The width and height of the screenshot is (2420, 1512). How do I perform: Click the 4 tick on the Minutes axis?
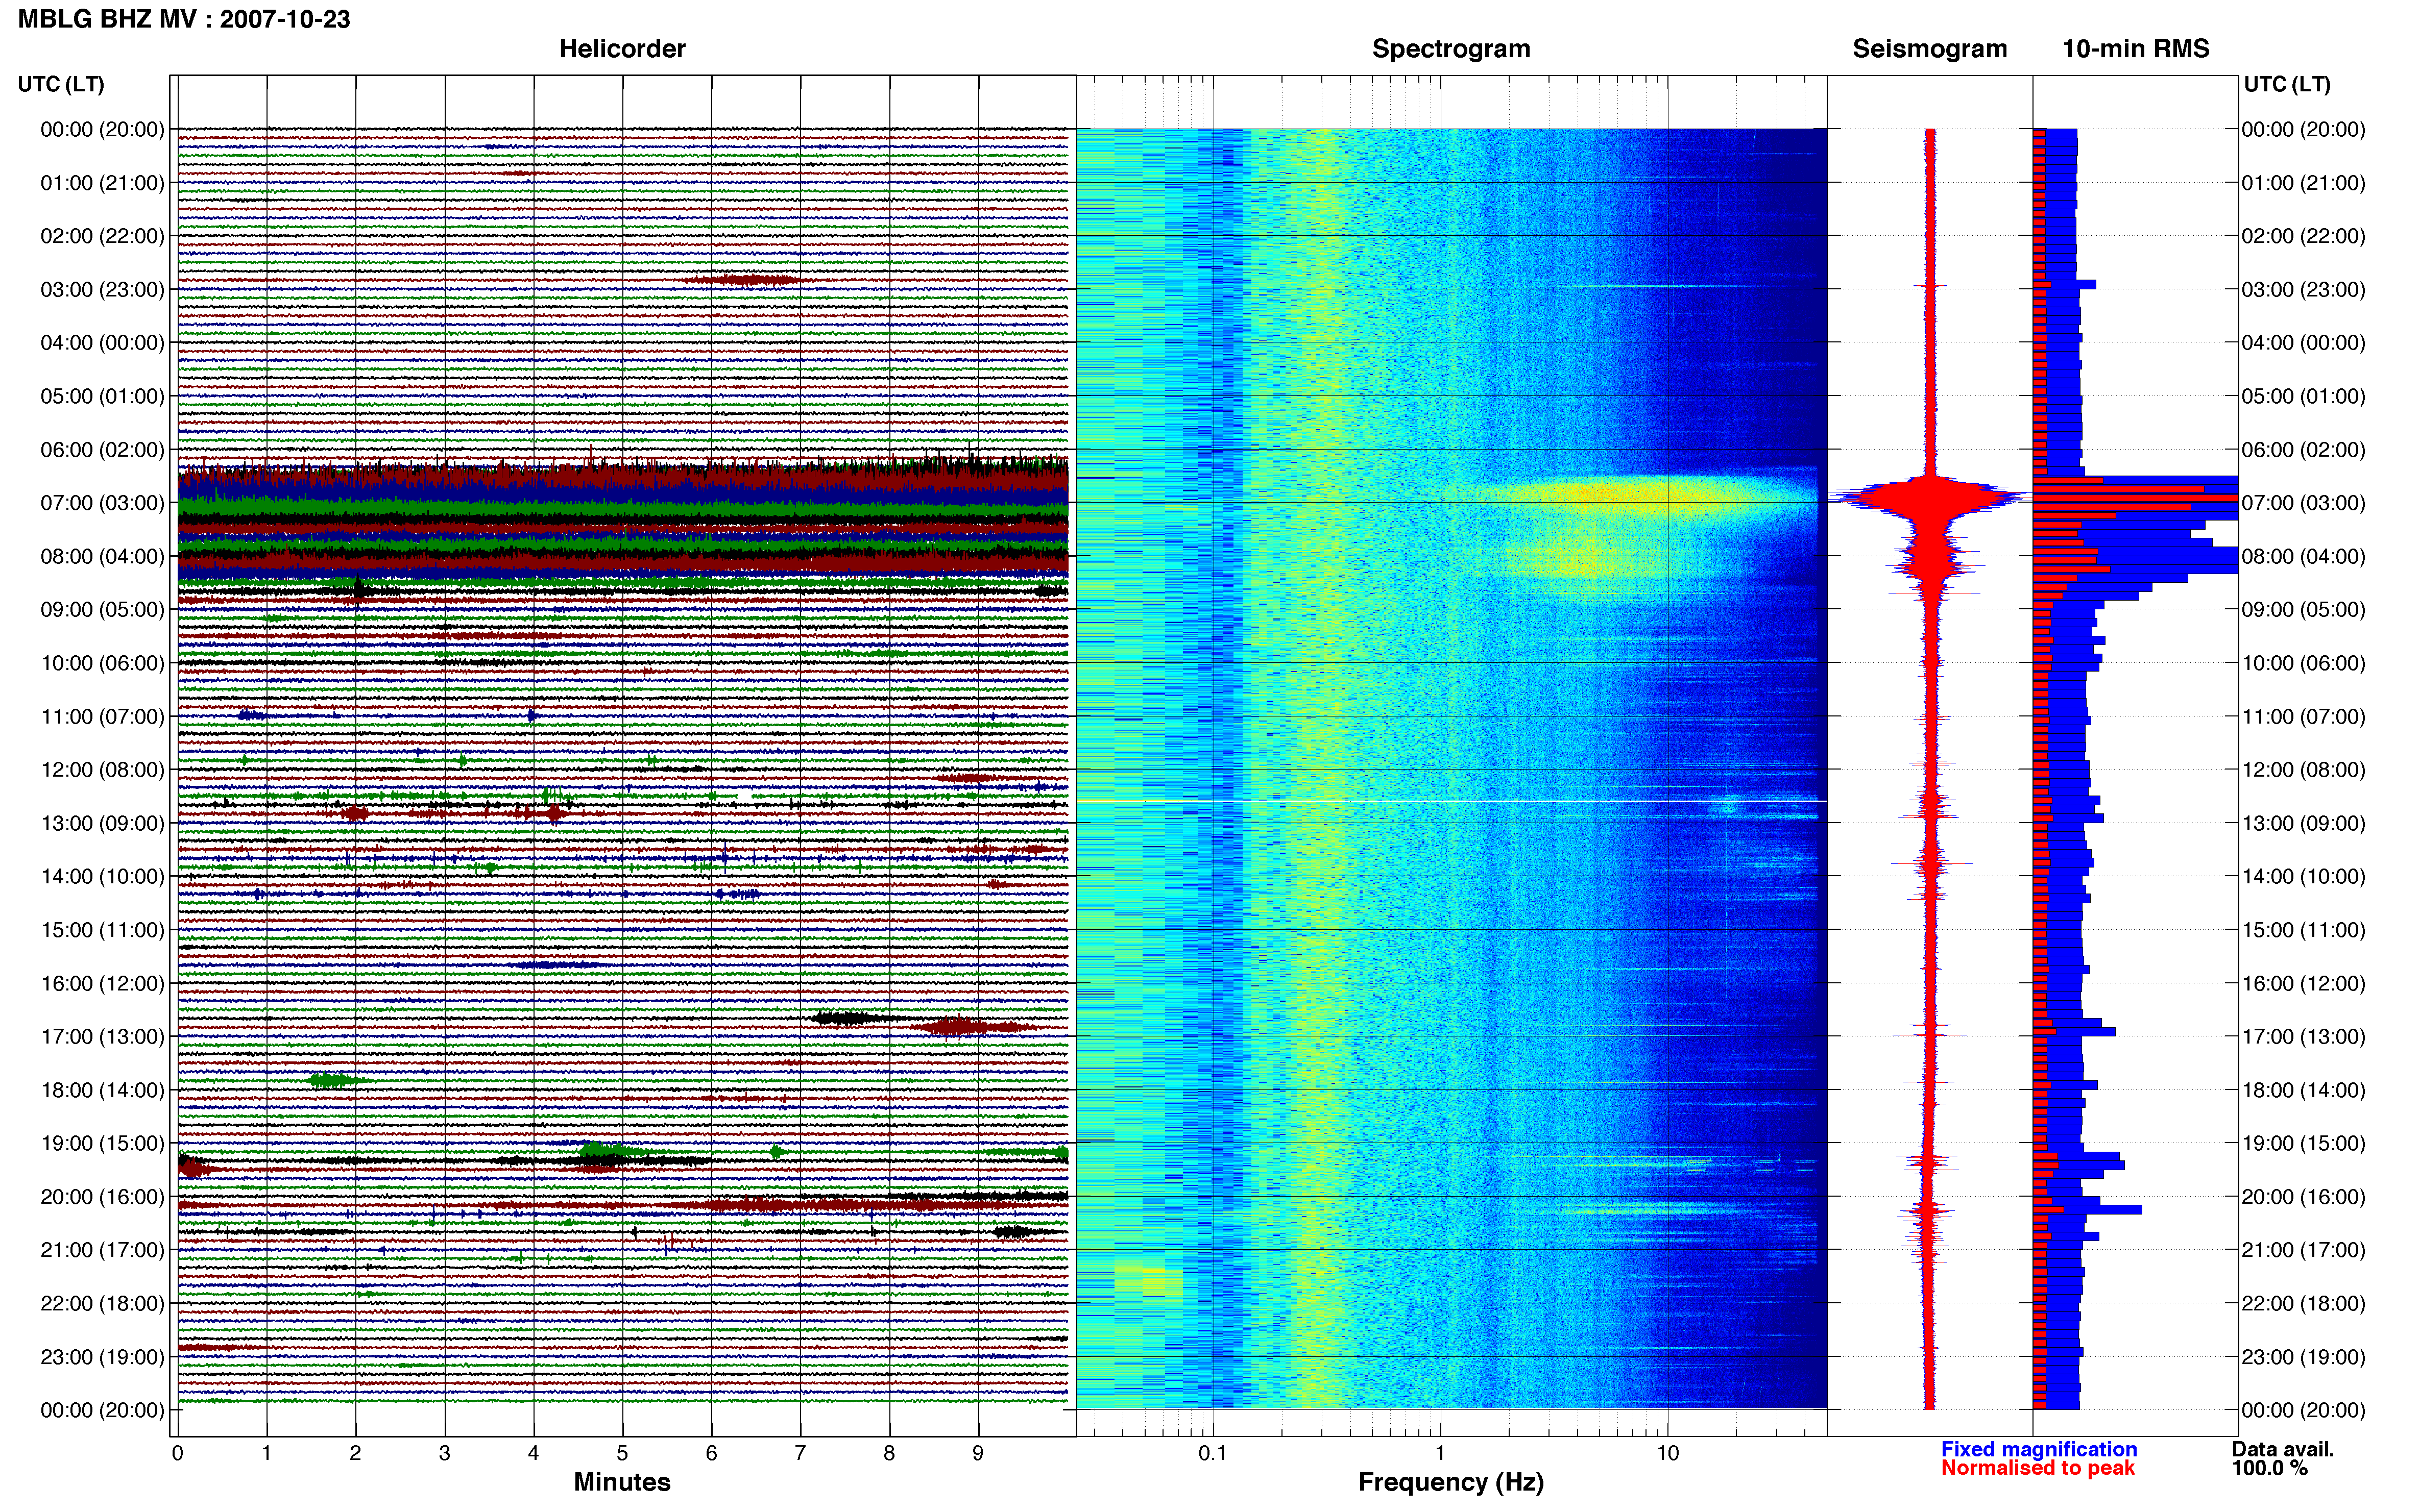pos(533,1453)
